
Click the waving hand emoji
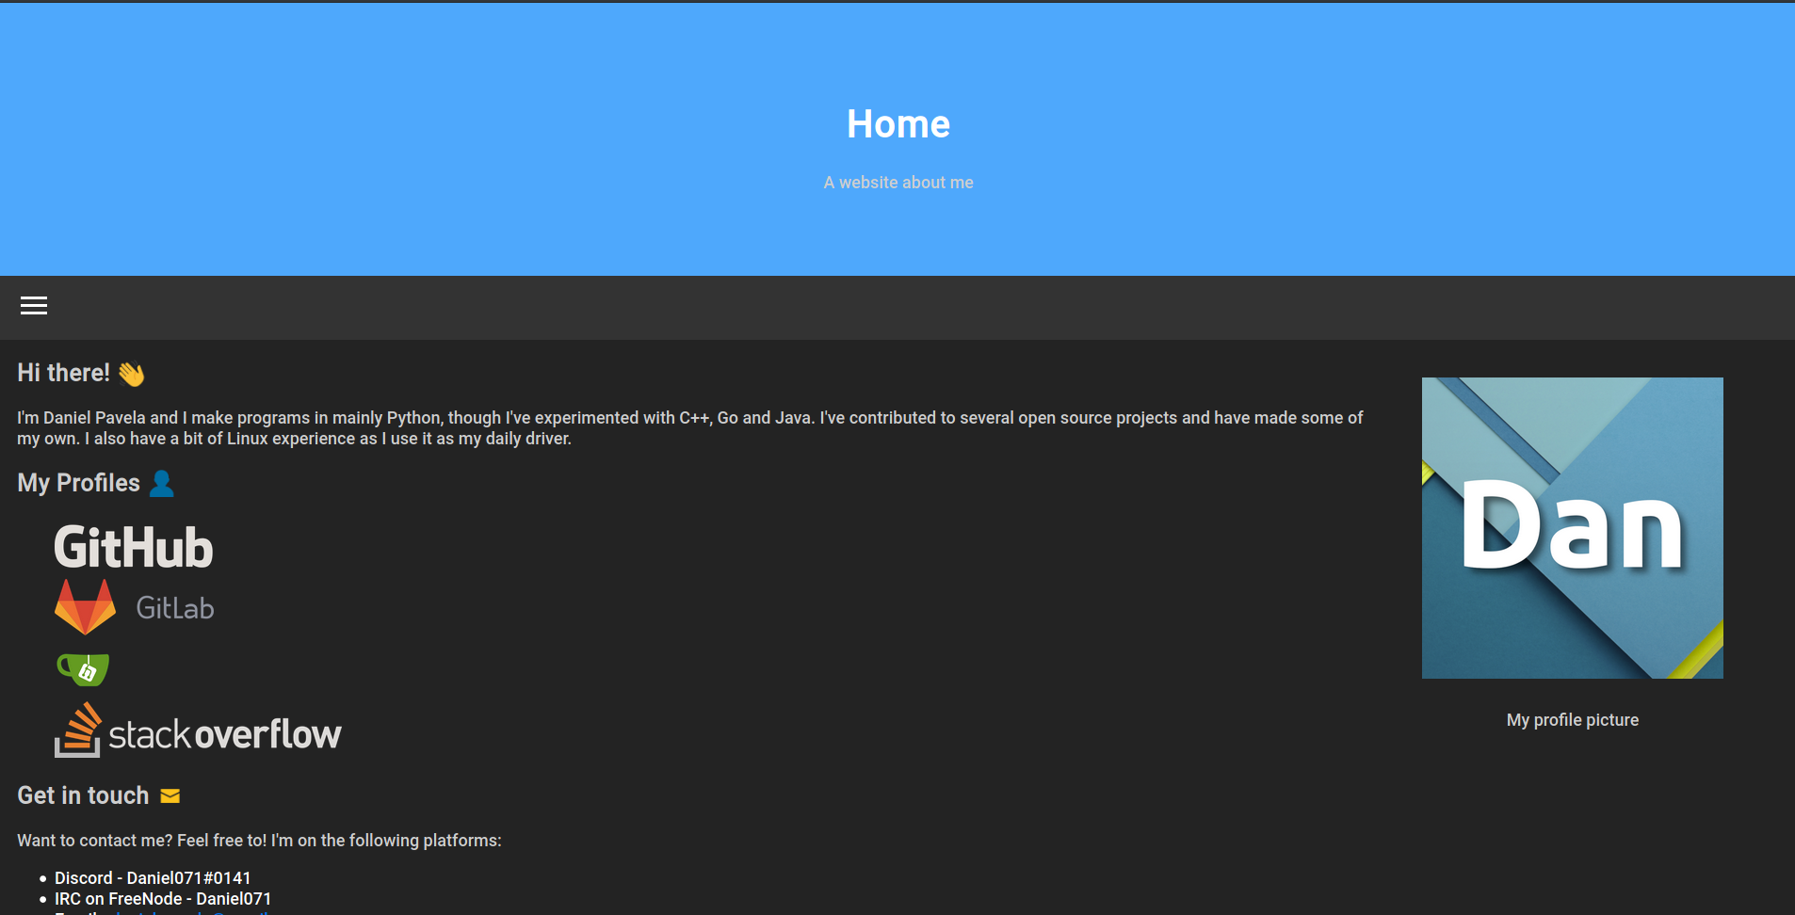[x=131, y=374]
